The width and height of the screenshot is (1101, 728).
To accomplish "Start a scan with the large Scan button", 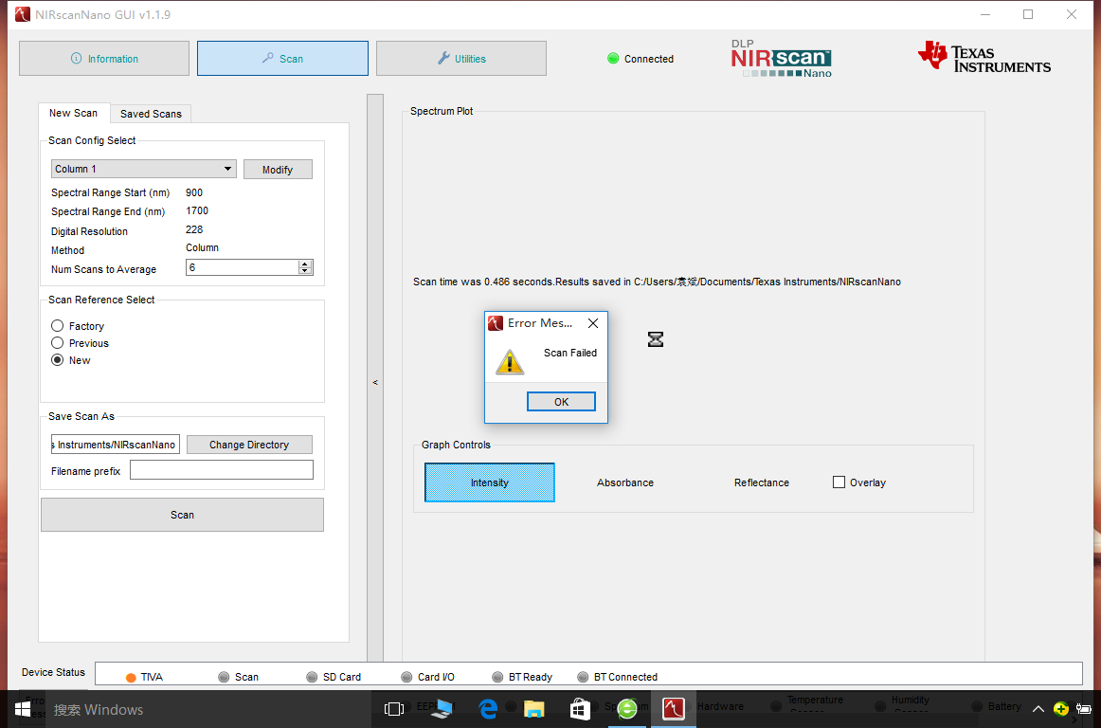I will (182, 515).
